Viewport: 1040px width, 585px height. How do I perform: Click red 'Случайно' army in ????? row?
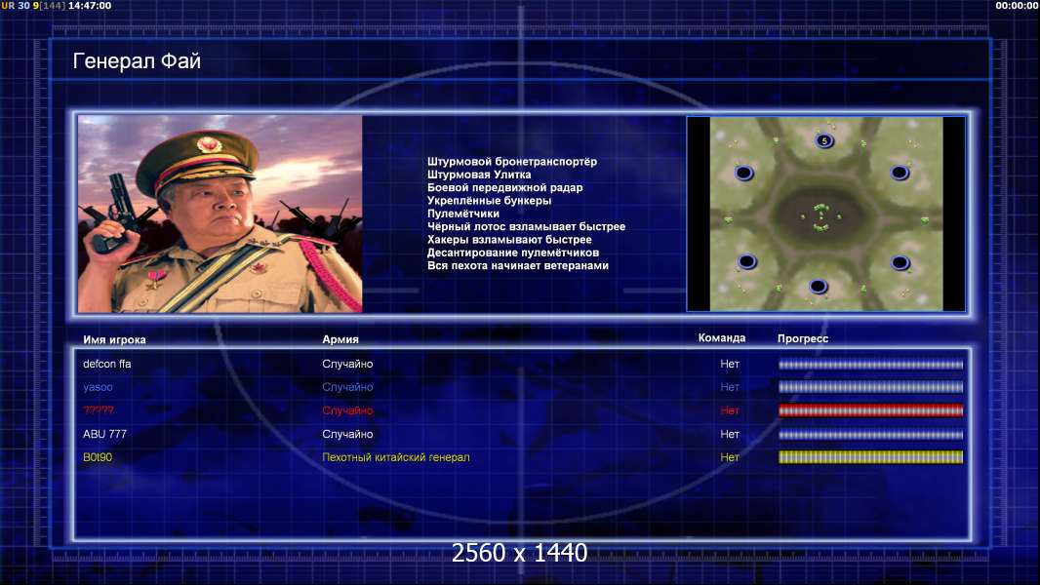click(x=347, y=410)
